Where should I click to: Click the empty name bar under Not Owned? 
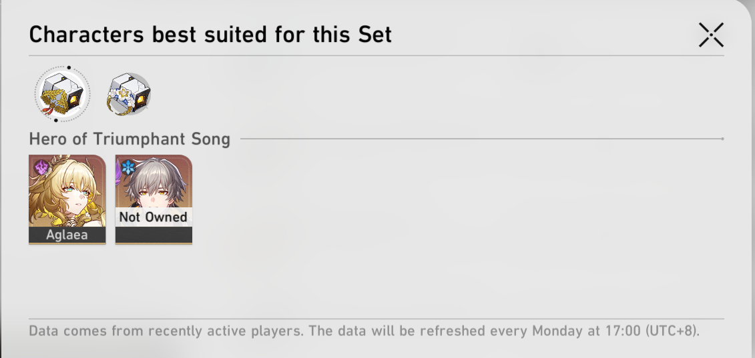pos(154,235)
